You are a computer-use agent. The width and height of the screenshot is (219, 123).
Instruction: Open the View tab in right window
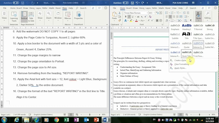click(174, 8)
